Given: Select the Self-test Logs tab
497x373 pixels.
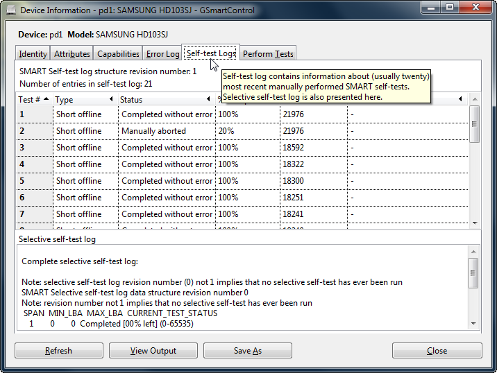Looking at the screenshot, I should pyautogui.click(x=211, y=53).
